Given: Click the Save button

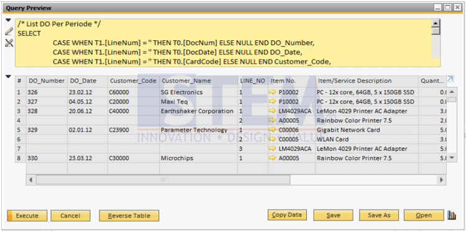Looking at the screenshot, I should point(333,215).
